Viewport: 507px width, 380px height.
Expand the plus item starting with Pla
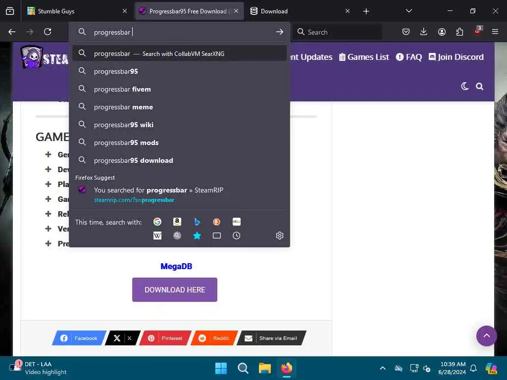48,184
